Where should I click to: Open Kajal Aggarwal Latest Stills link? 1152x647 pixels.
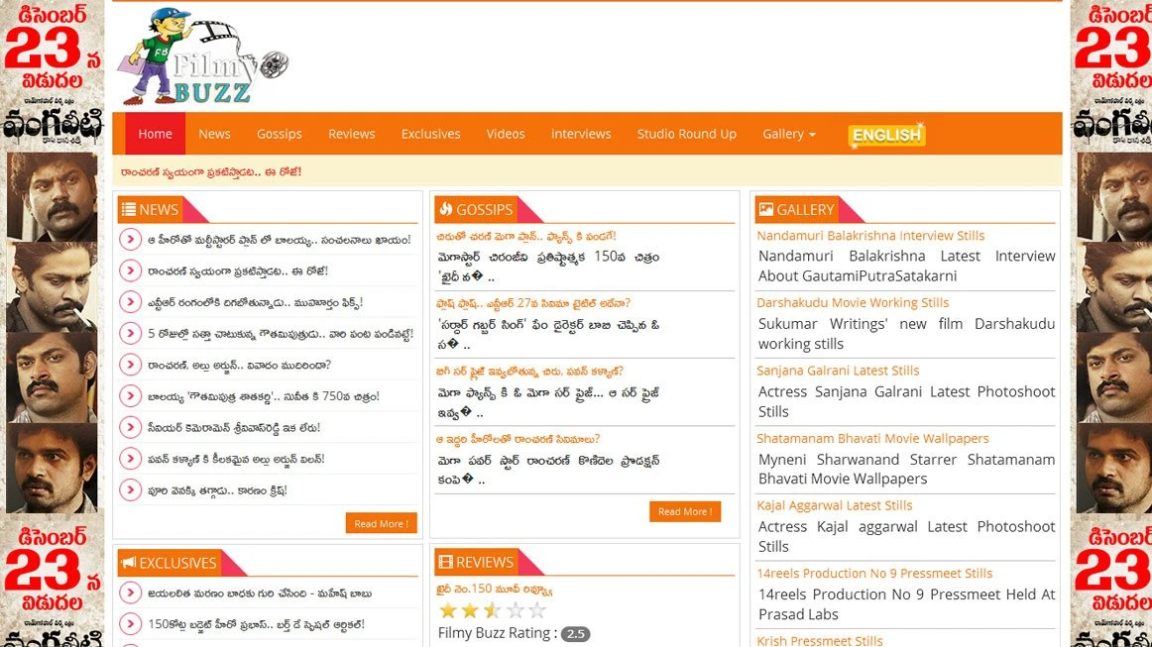tap(834, 505)
